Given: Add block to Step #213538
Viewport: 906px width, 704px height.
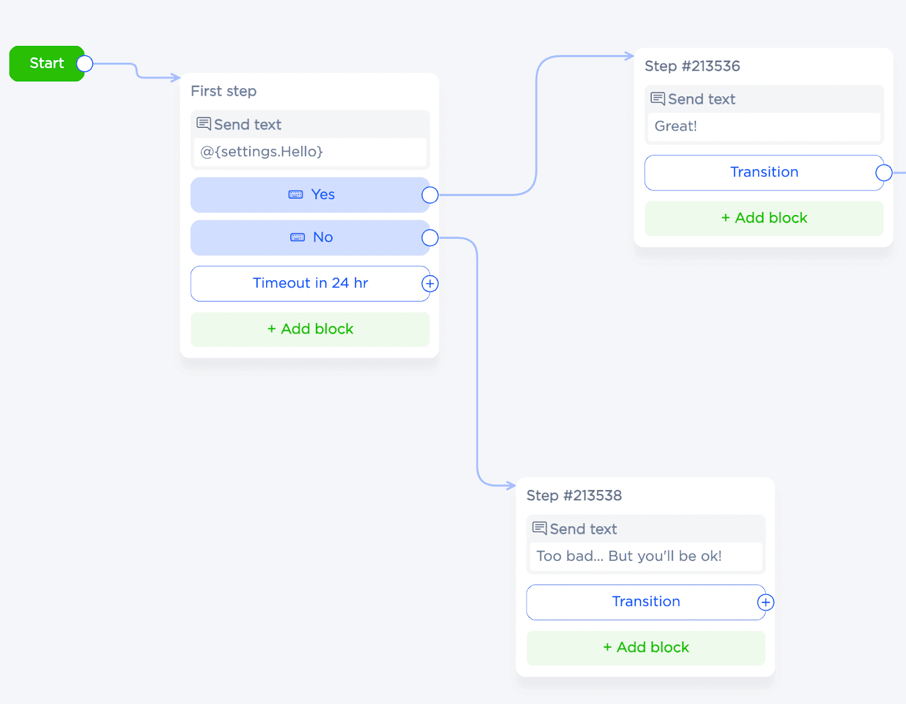Looking at the screenshot, I should tap(646, 648).
